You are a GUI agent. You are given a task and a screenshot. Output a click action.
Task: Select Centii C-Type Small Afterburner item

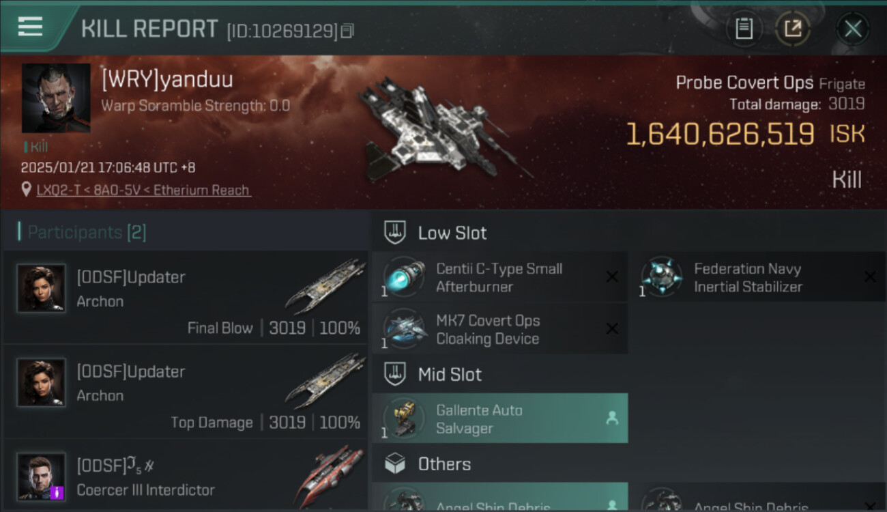click(x=499, y=277)
